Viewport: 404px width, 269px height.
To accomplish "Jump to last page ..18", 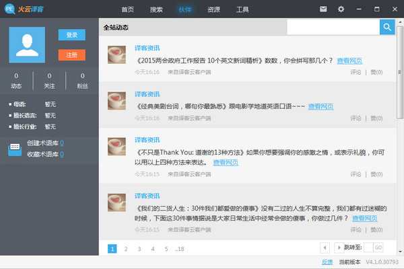I will (x=180, y=249).
